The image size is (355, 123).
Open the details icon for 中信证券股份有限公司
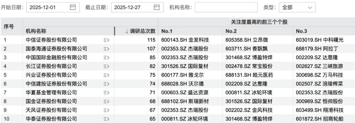tap(106, 40)
